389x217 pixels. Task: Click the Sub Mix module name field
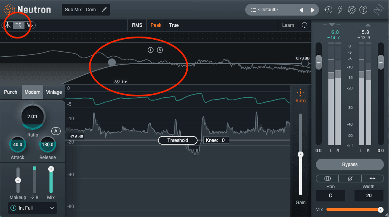[x=86, y=10]
